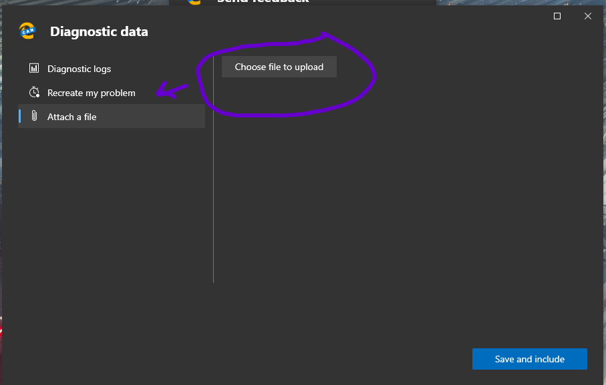Click the app logo beside the Diagnostic data title

tap(27, 30)
